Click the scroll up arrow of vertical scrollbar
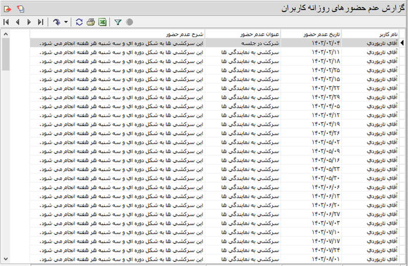408x266 pixels. tap(6, 34)
